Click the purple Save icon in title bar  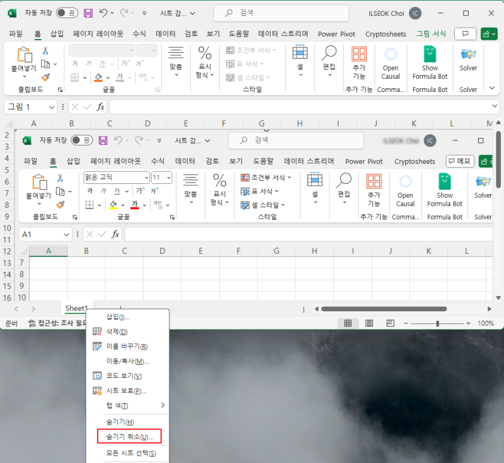tap(88, 13)
